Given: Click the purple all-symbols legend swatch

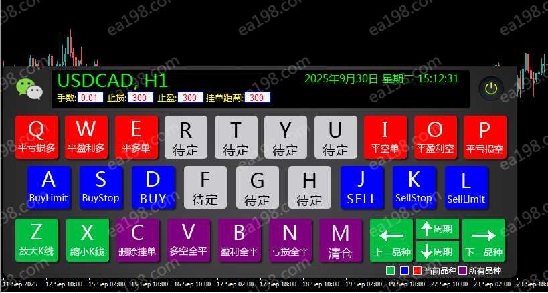Looking at the screenshot, I should pos(462,271).
